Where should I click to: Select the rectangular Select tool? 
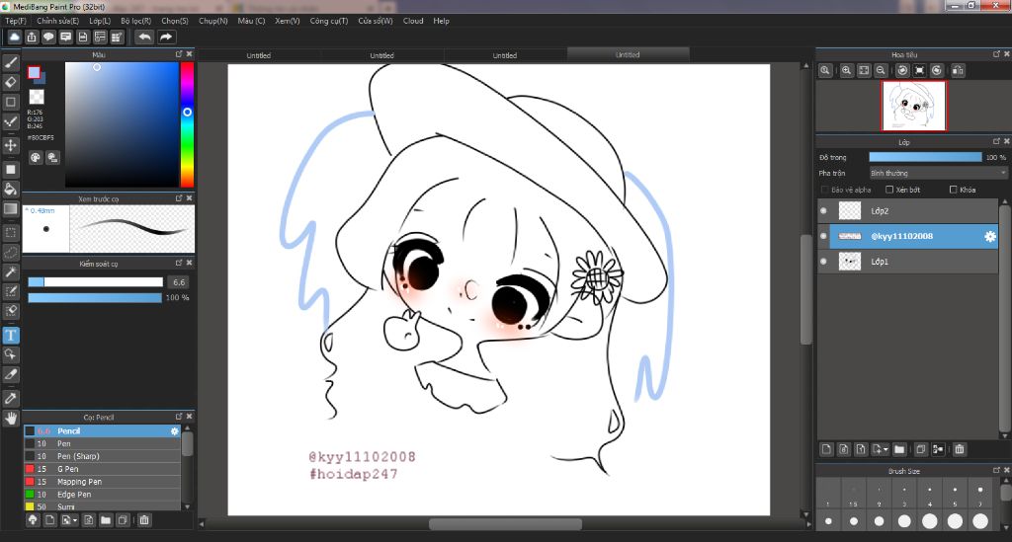(11, 233)
